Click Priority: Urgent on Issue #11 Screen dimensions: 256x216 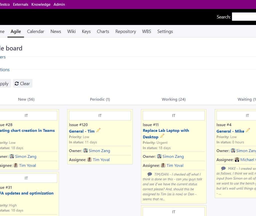click(x=155, y=143)
